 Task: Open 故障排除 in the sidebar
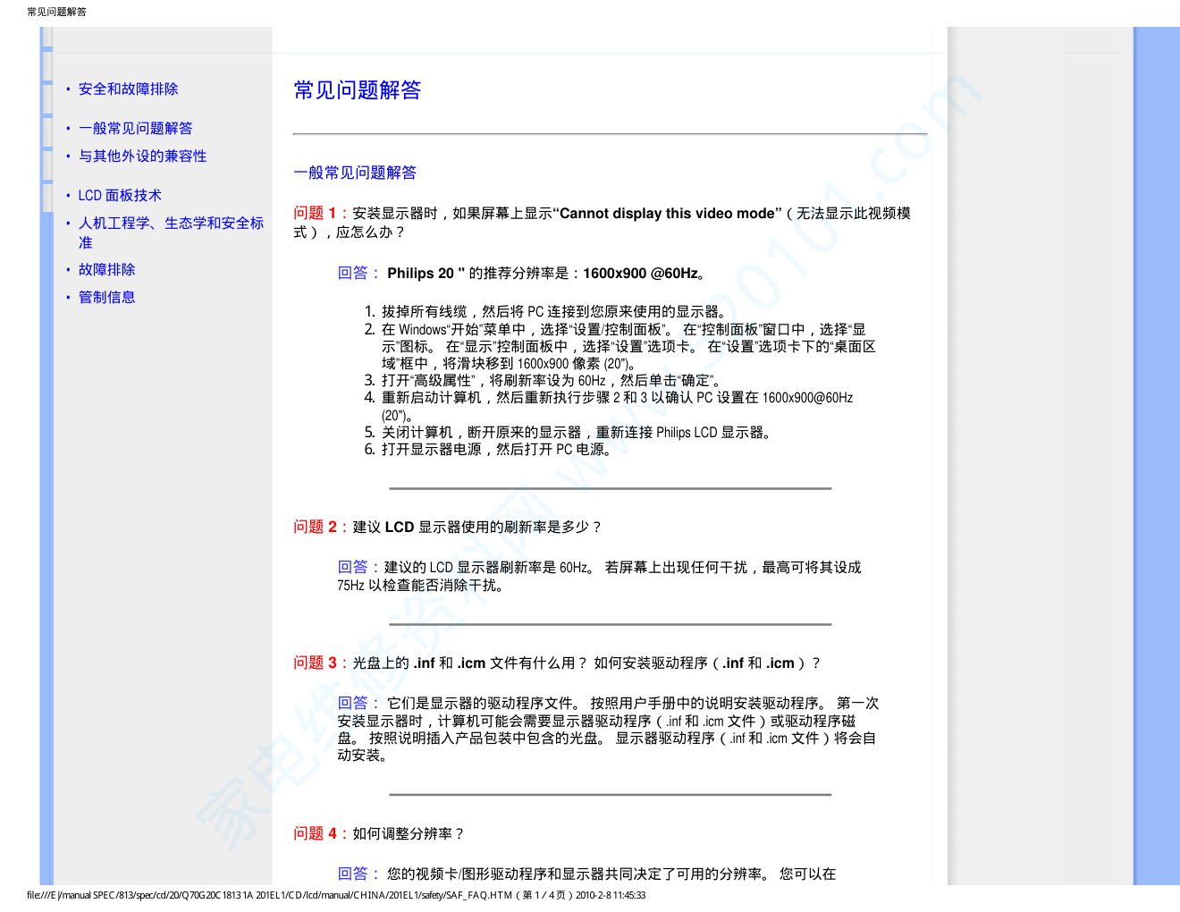tap(106, 270)
